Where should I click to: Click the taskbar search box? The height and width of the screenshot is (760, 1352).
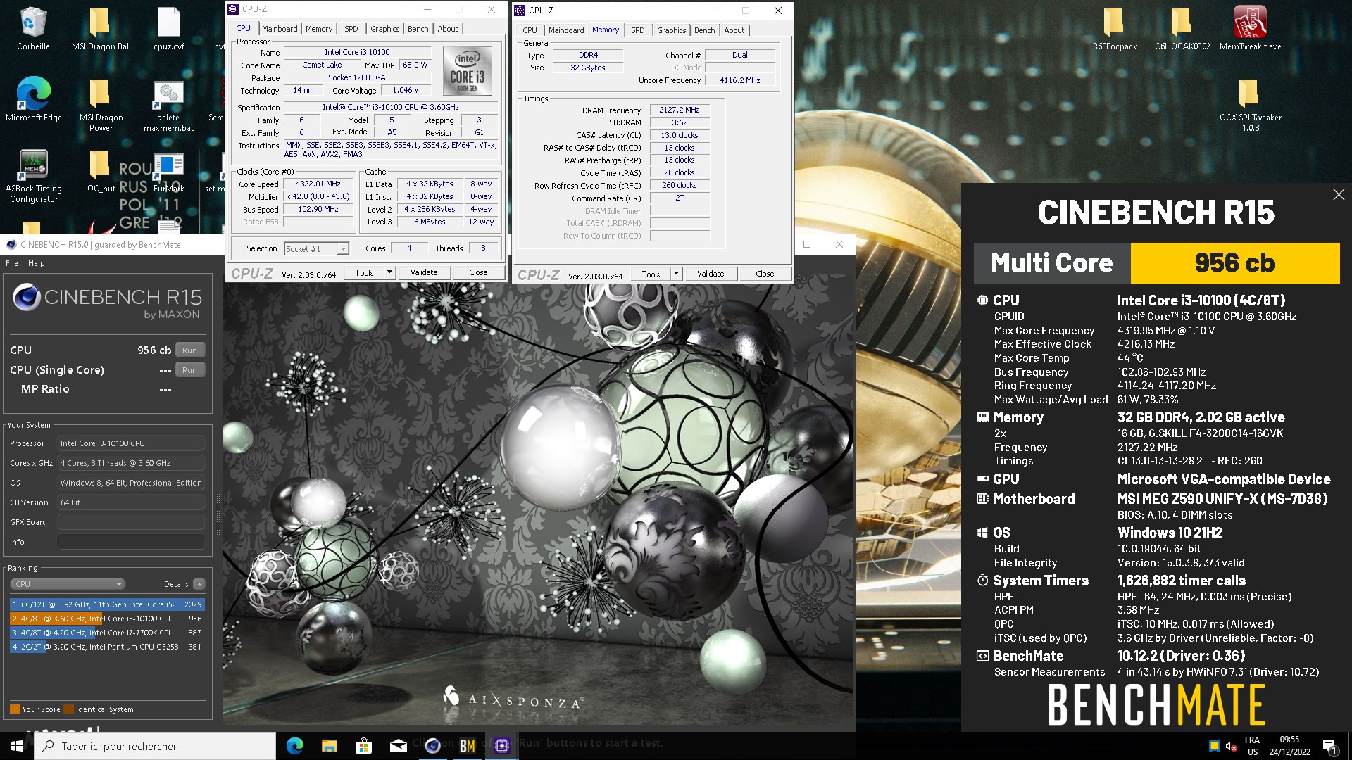coord(155,746)
